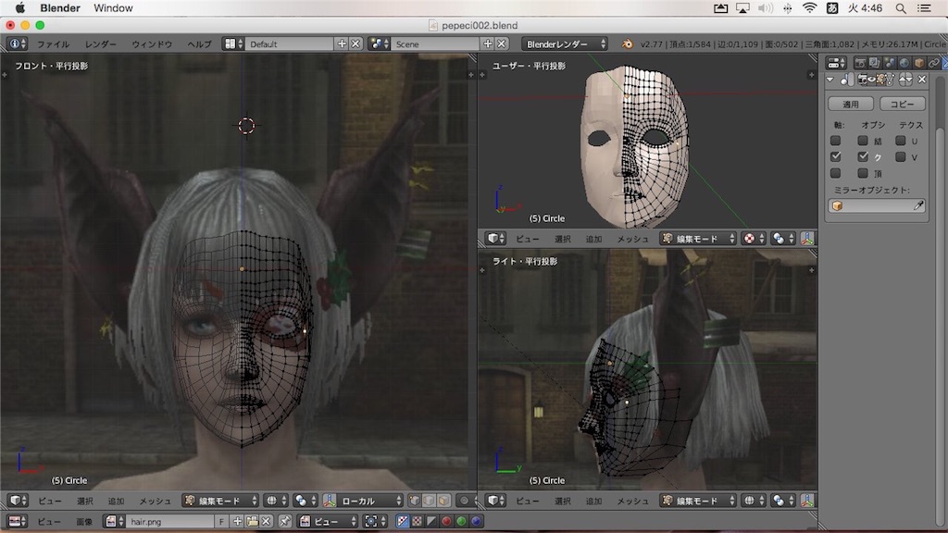Click the コピー copy button
This screenshot has width=948, height=533.
pos(902,104)
